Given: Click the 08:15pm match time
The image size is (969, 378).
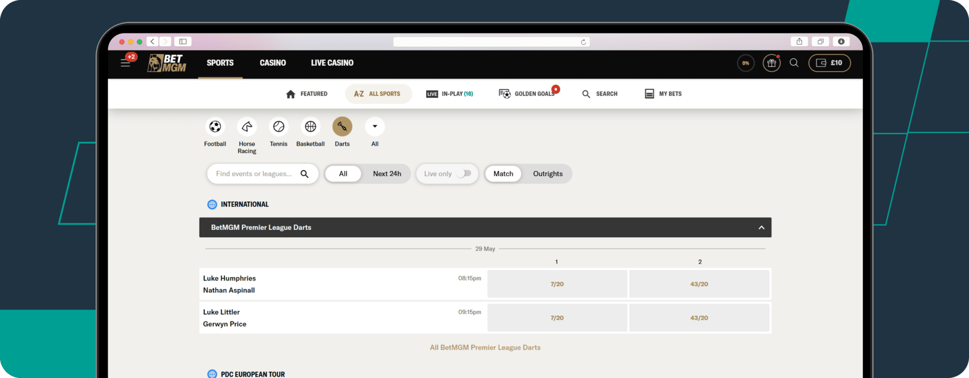Looking at the screenshot, I should click(x=469, y=278).
